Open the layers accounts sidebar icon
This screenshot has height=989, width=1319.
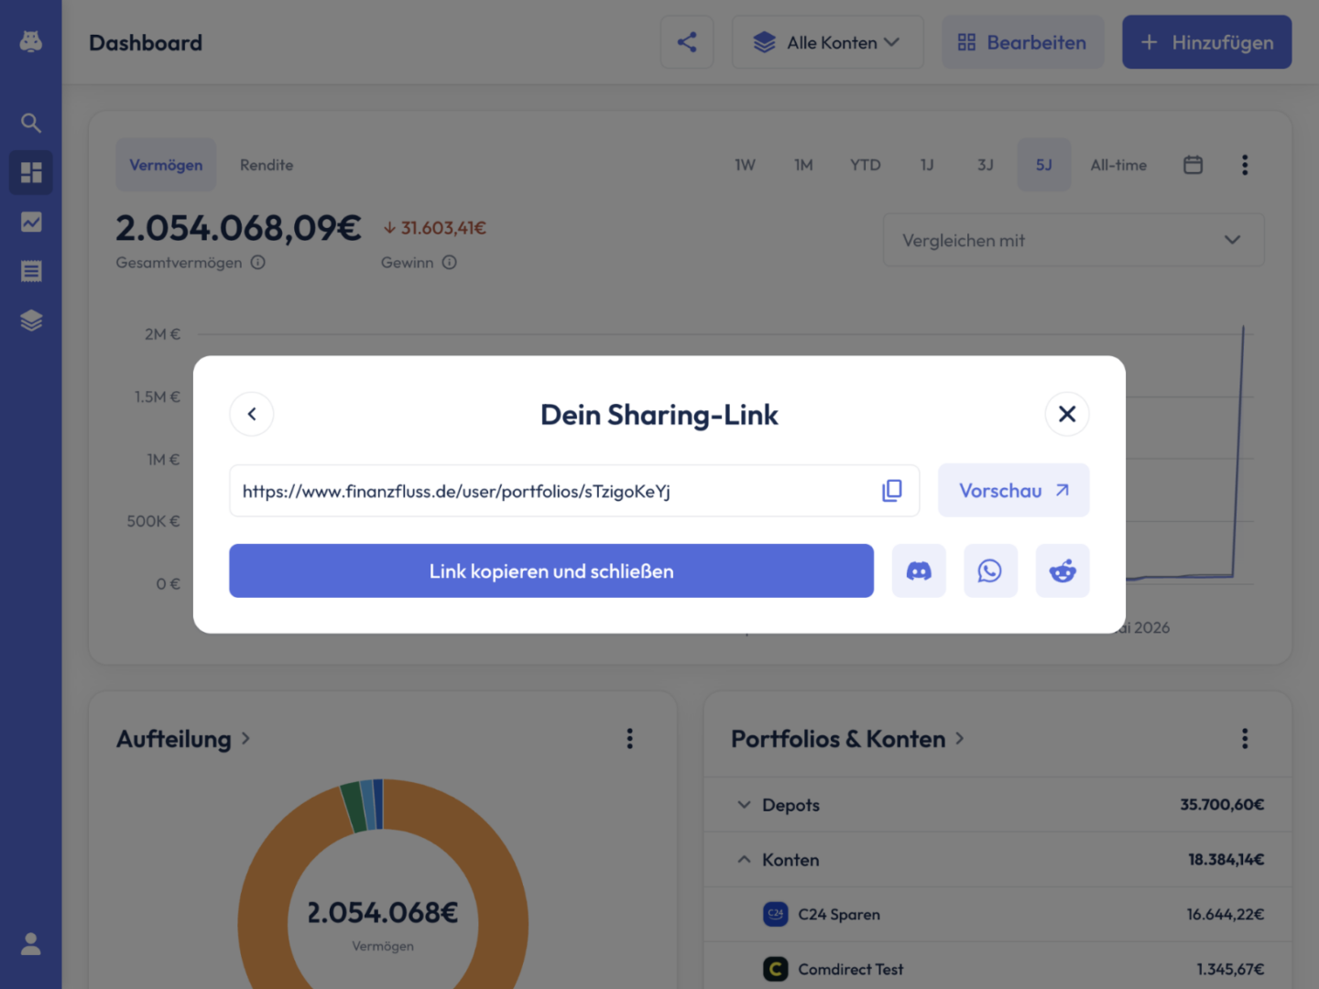click(31, 321)
